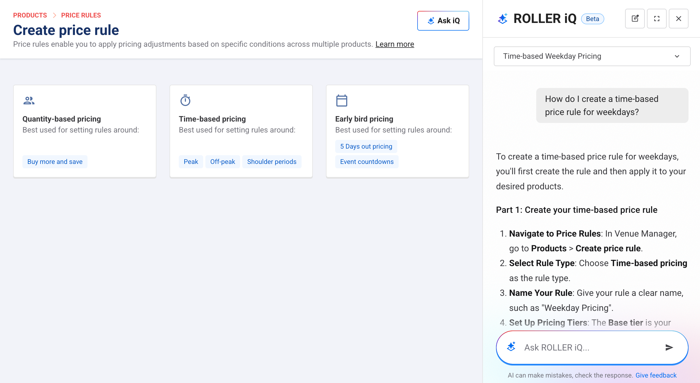The image size is (700, 383).
Task: Send a message with the arrow icon
Action: click(669, 347)
